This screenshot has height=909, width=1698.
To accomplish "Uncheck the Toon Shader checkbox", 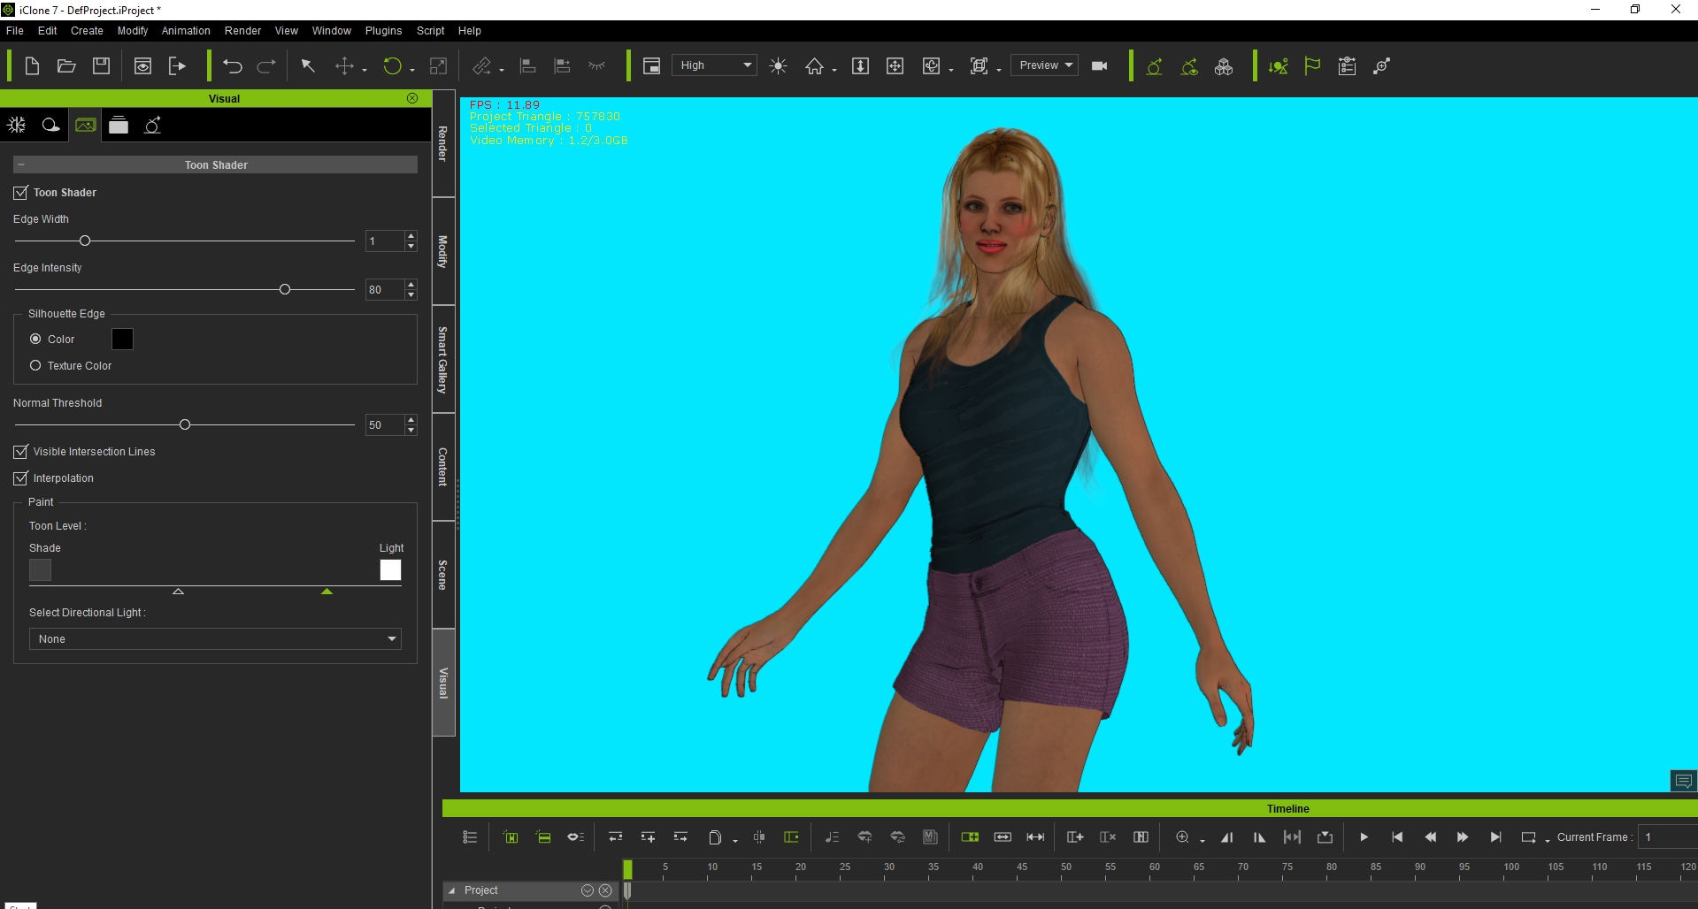I will (x=20, y=193).
